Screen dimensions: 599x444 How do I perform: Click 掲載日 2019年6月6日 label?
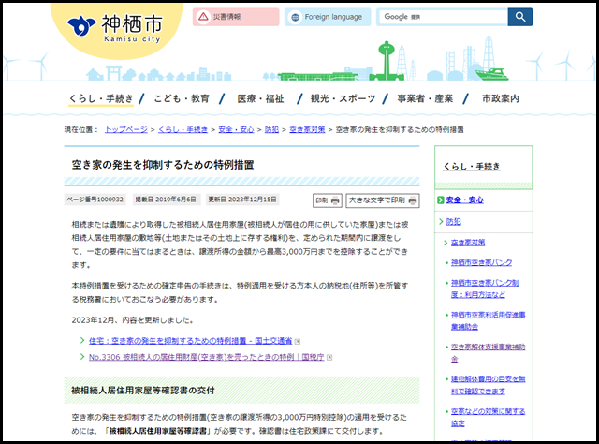click(x=166, y=200)
